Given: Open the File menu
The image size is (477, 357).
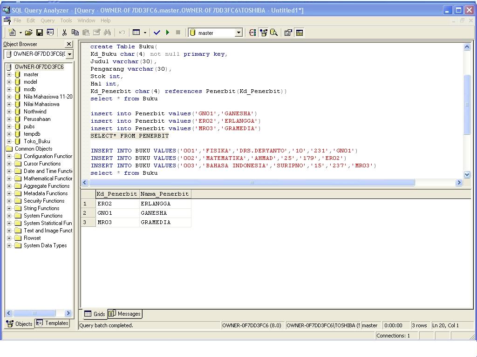Looking at the screenshot, I should pyautogui.click(x=17, y=20).
